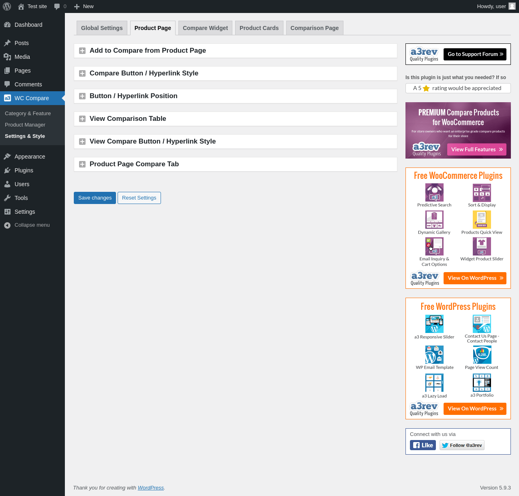Expand View Compare Button / Hyperlink Style
Image resolution: width=519 pixels, height=496 pixels.
click(x=235, y=142)
